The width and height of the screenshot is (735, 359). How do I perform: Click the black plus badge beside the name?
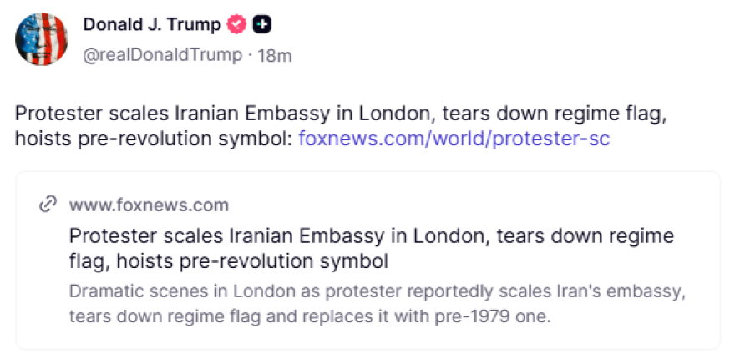262,25
